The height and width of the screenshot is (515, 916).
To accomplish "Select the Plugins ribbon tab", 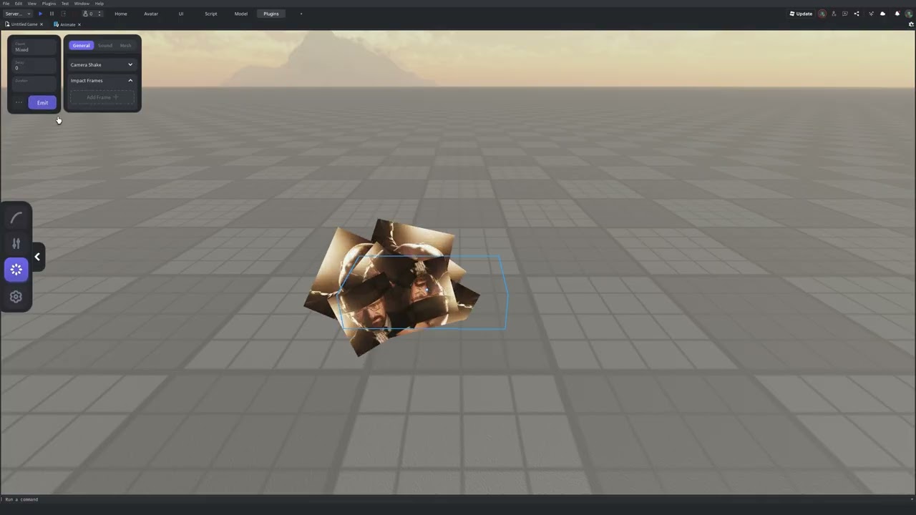I will pos(271,14).
